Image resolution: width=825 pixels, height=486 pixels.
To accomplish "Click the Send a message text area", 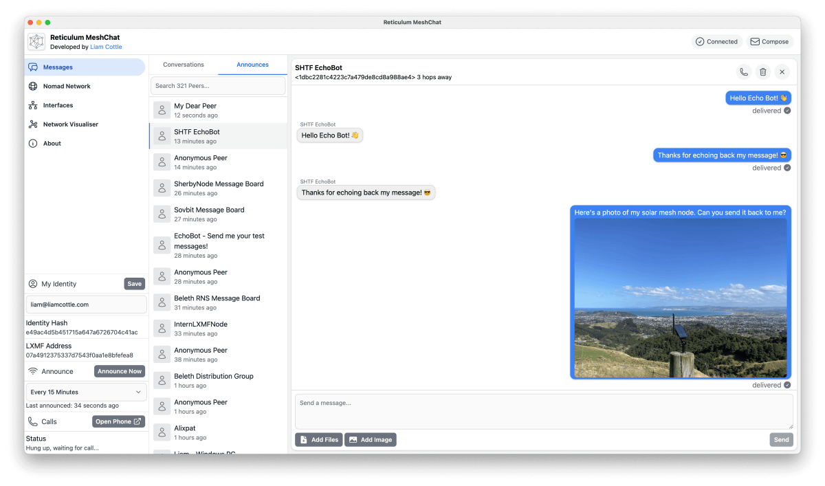I will pos(543,411).
